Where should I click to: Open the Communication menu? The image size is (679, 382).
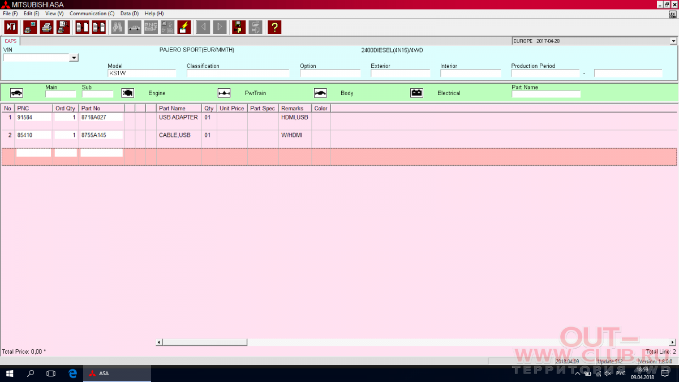92,14
